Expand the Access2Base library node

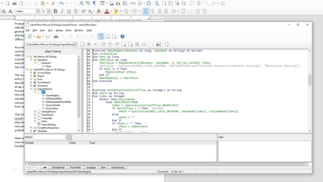pyautogui.click(x=31, y=73)
